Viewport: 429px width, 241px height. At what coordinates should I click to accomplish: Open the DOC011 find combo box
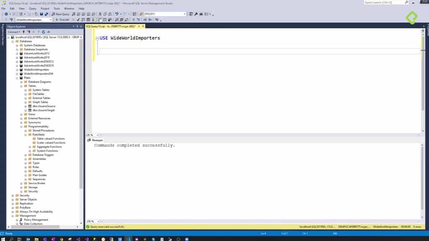165,14
